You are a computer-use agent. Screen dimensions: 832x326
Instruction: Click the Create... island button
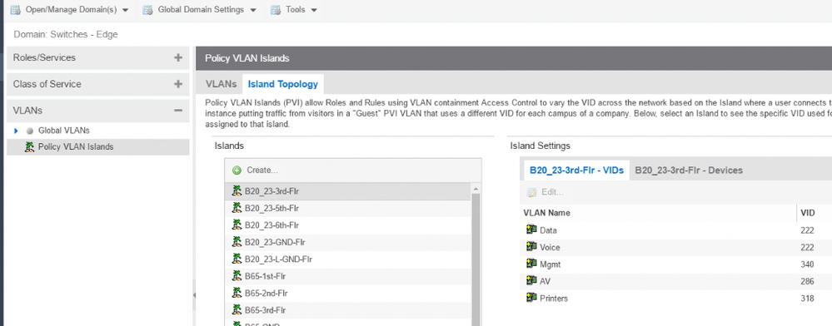pos(256,170)
